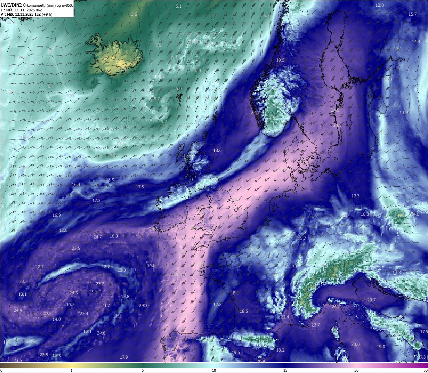Click the legend tick label 50
The image size is (428, 373).
click(x=425, y=370)
